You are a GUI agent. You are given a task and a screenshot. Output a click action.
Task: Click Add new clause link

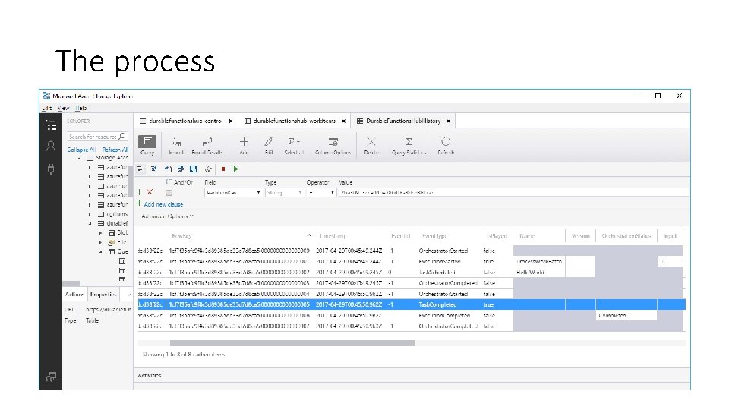tap(159, 204)
